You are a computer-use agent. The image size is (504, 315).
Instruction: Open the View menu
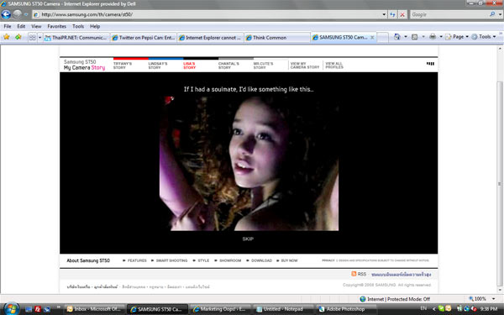pyautogui.click(x=36, y=26)
